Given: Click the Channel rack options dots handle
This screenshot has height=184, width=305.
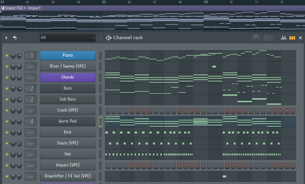Looking at the screenshot, I should tap(101, 38).
